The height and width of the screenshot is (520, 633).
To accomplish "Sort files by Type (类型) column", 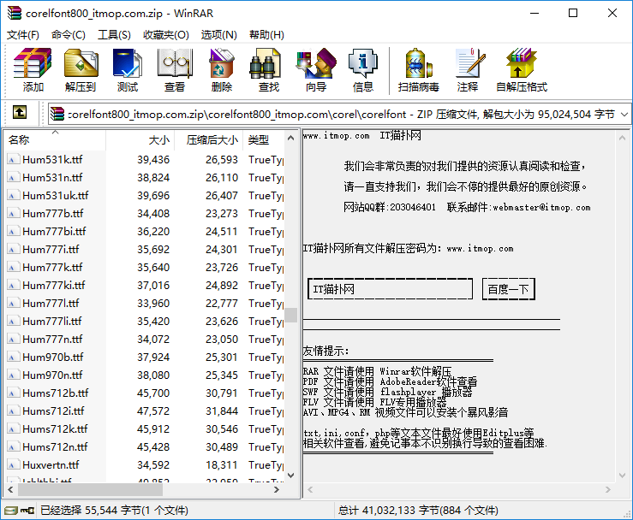I will tap(264, 140).
